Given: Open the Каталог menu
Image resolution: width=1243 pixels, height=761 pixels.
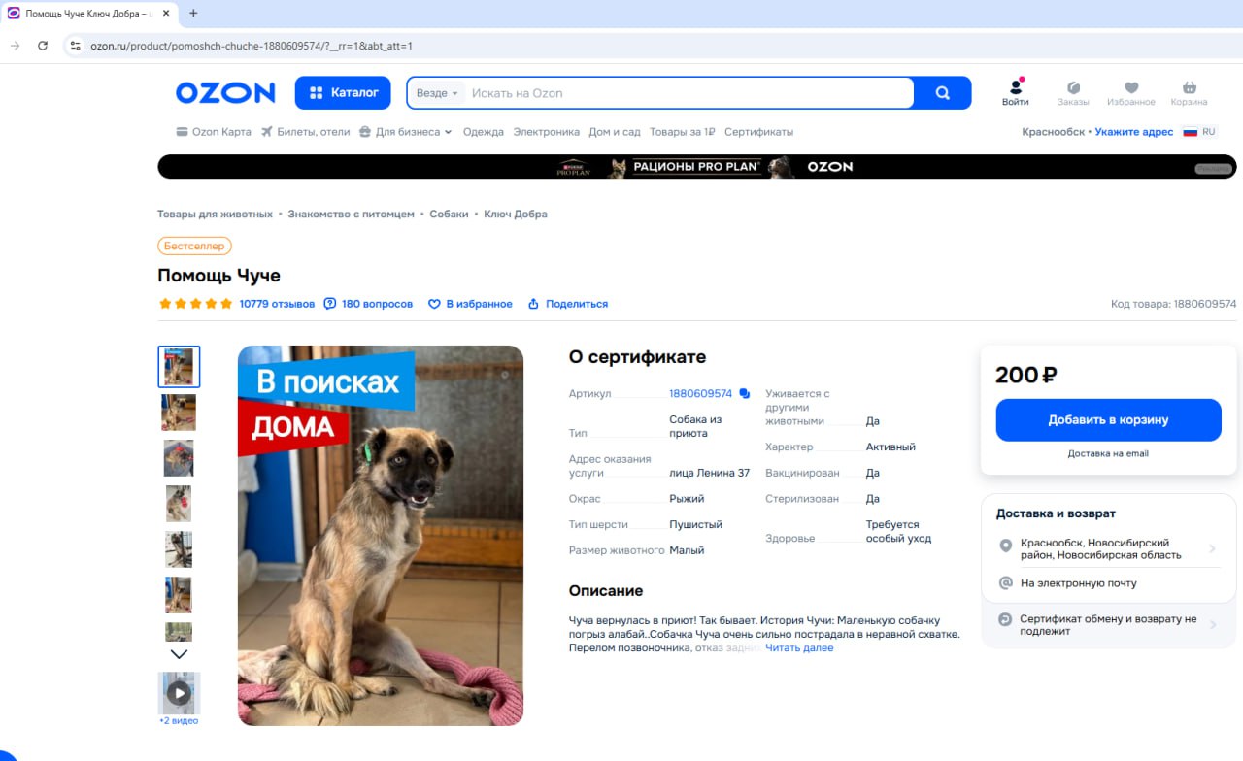Looking at the screenshot, I should 343,93.
